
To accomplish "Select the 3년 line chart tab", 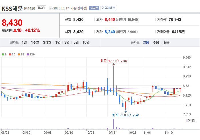I will (x=67, y=42).
